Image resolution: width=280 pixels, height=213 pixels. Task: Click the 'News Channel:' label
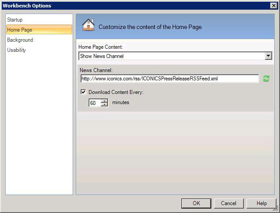(96, 70)
